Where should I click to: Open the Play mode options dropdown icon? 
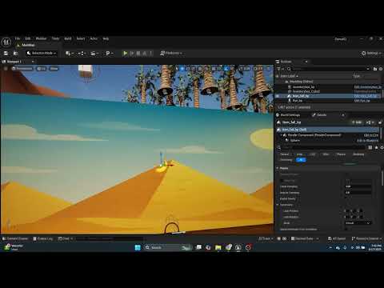(x=110, y=54)
